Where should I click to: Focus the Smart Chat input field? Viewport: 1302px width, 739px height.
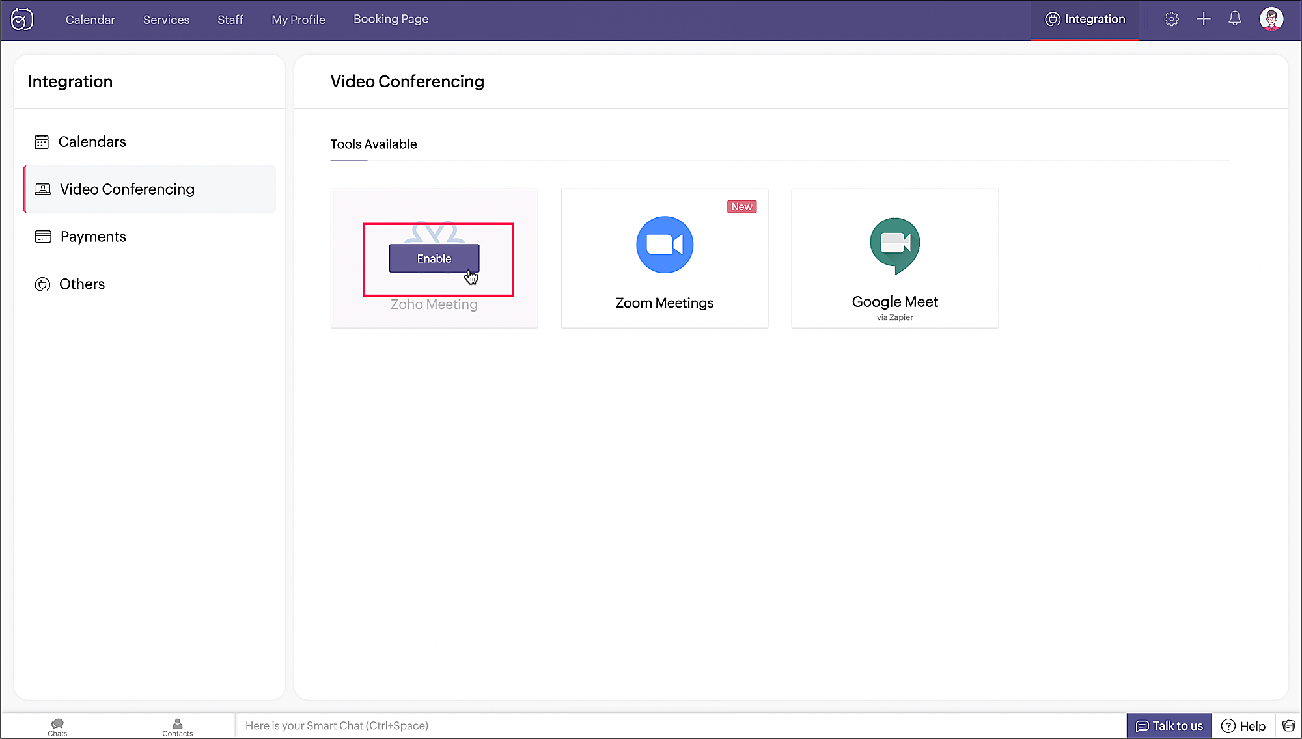(680, 726)
